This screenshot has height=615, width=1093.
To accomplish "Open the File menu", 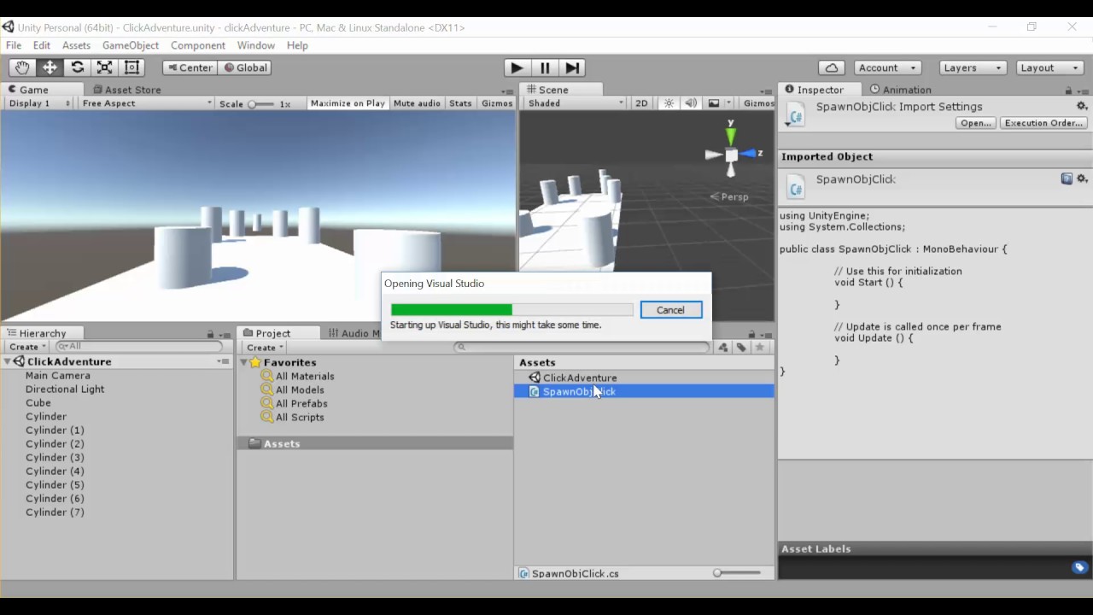I will click(x=14, y=45).
